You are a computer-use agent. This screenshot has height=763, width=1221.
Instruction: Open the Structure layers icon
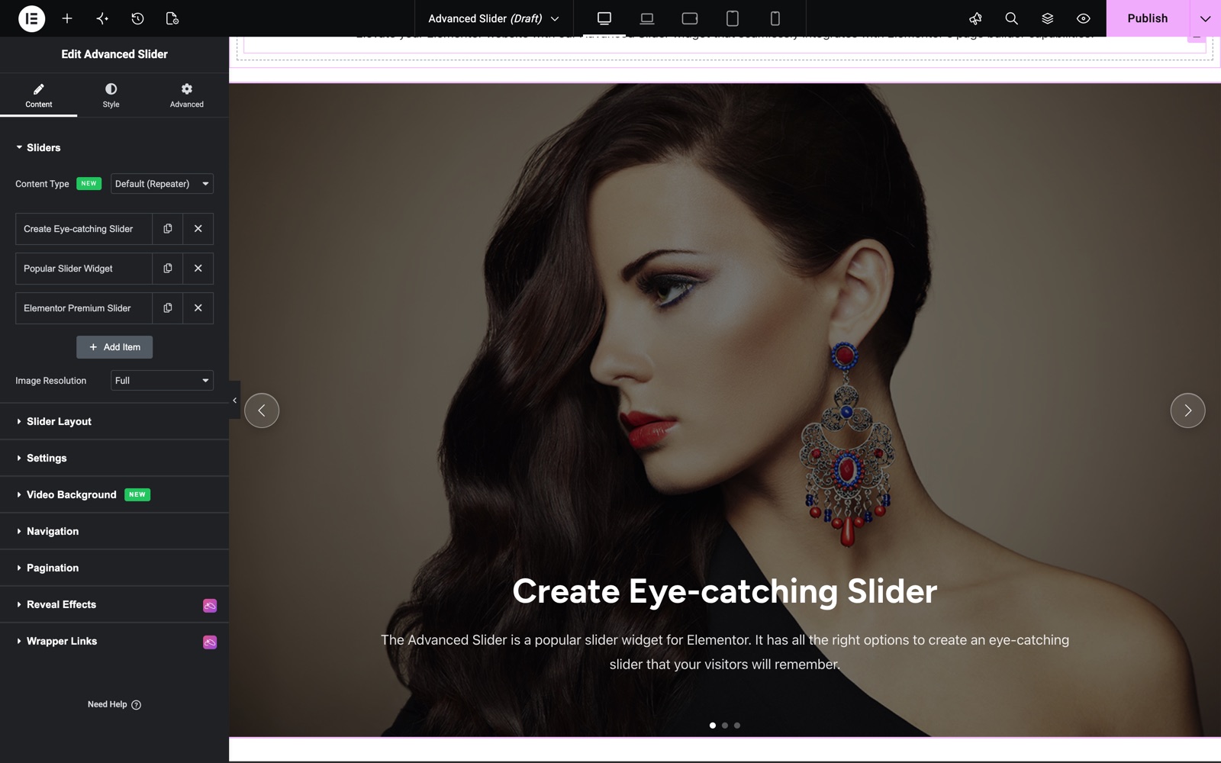point(1047,18)
